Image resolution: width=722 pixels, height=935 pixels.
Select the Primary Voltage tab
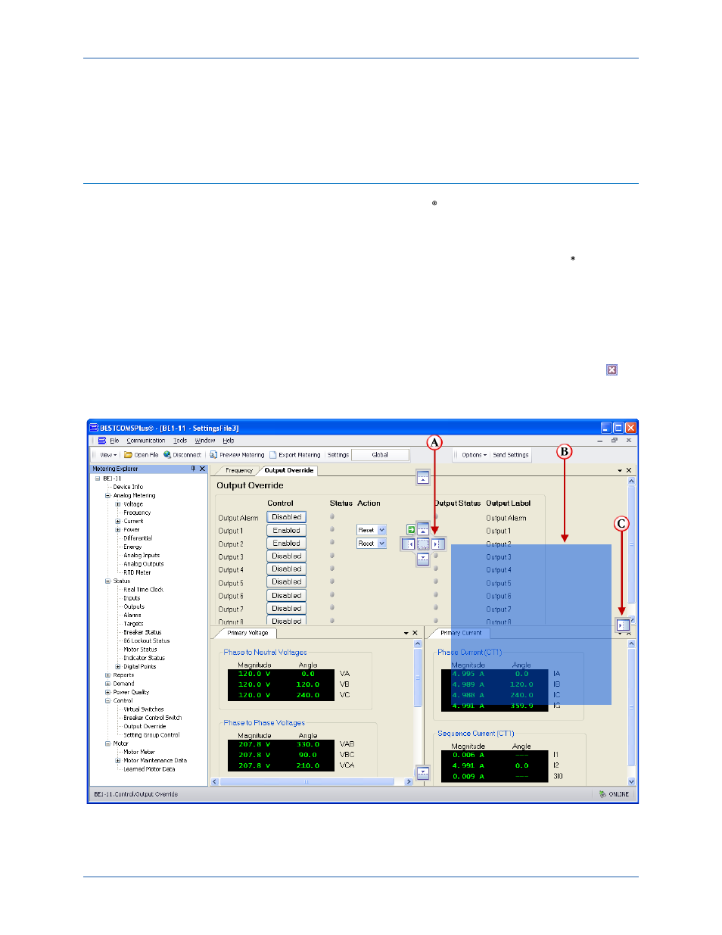247,633
